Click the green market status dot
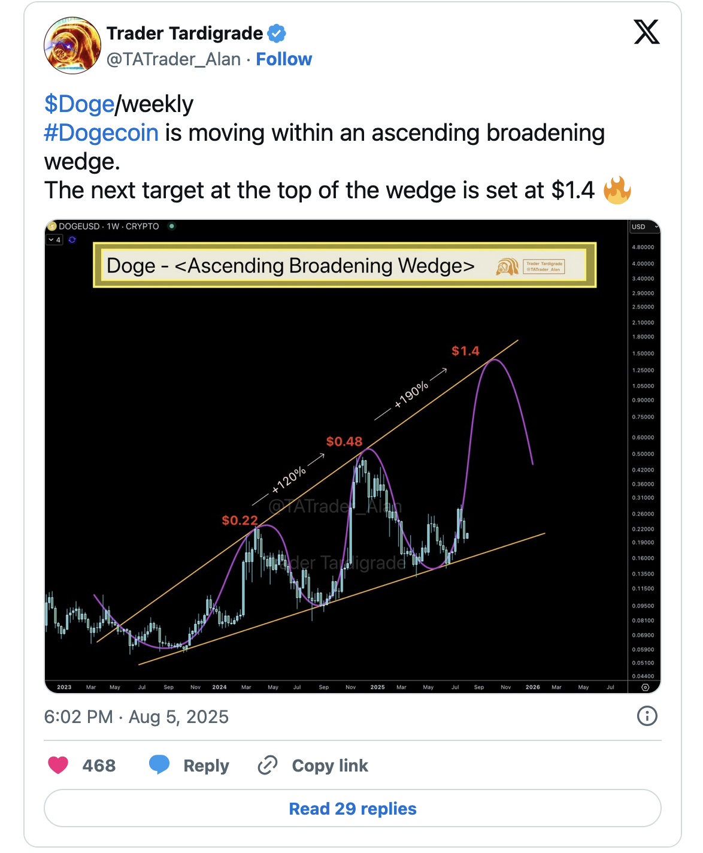Viewport: 703px width, 853px height. pyautogui.click(x=172, y=226)
